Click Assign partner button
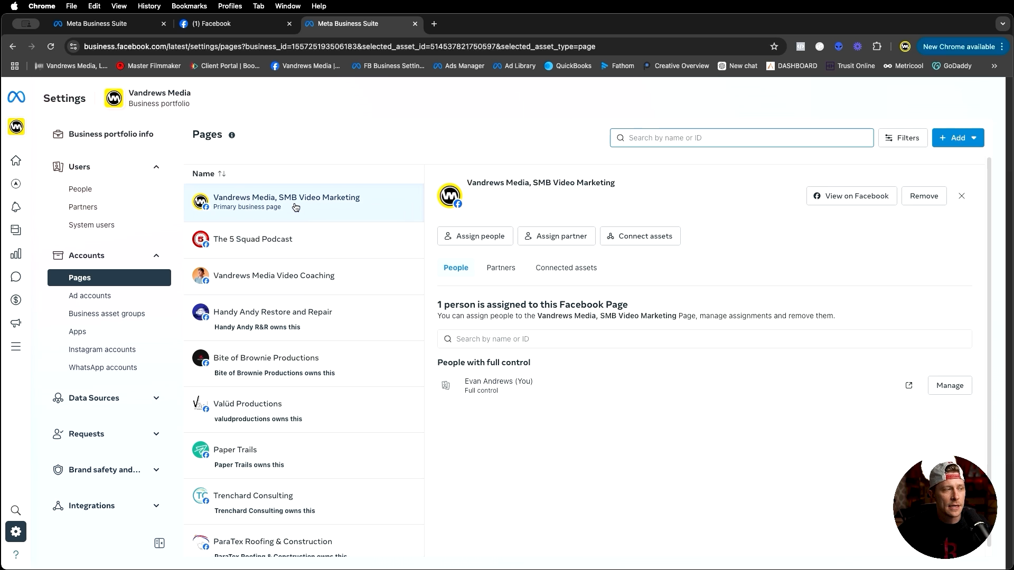This screenshot has height=570, width=1014. [x=556, y=236]
